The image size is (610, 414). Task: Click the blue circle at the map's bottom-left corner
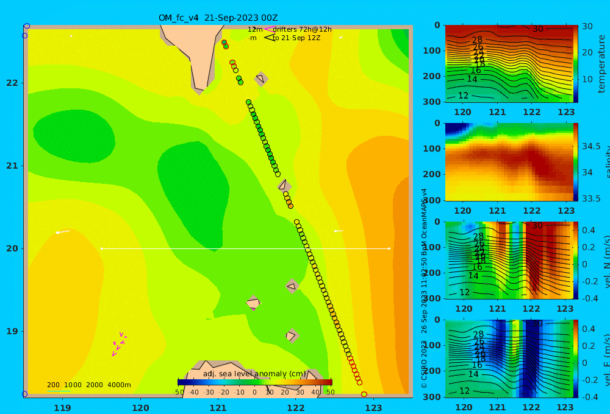point(24,394)
